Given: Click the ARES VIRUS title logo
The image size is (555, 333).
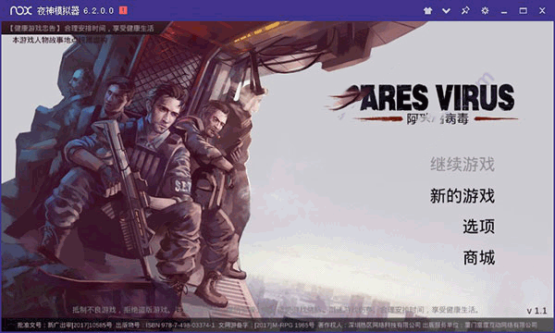Looking at the screenshot, I should click(x=423, y=104).
